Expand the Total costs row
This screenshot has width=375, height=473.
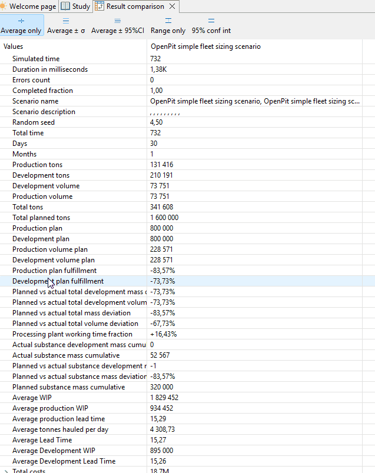6,471
